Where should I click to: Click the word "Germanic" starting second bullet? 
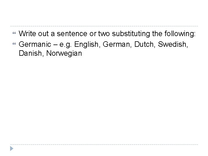tap(33, 44)
